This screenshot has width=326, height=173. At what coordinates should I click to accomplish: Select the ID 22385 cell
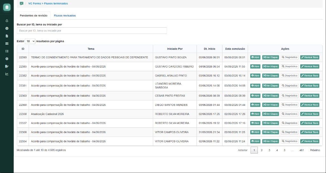(23, 67)
